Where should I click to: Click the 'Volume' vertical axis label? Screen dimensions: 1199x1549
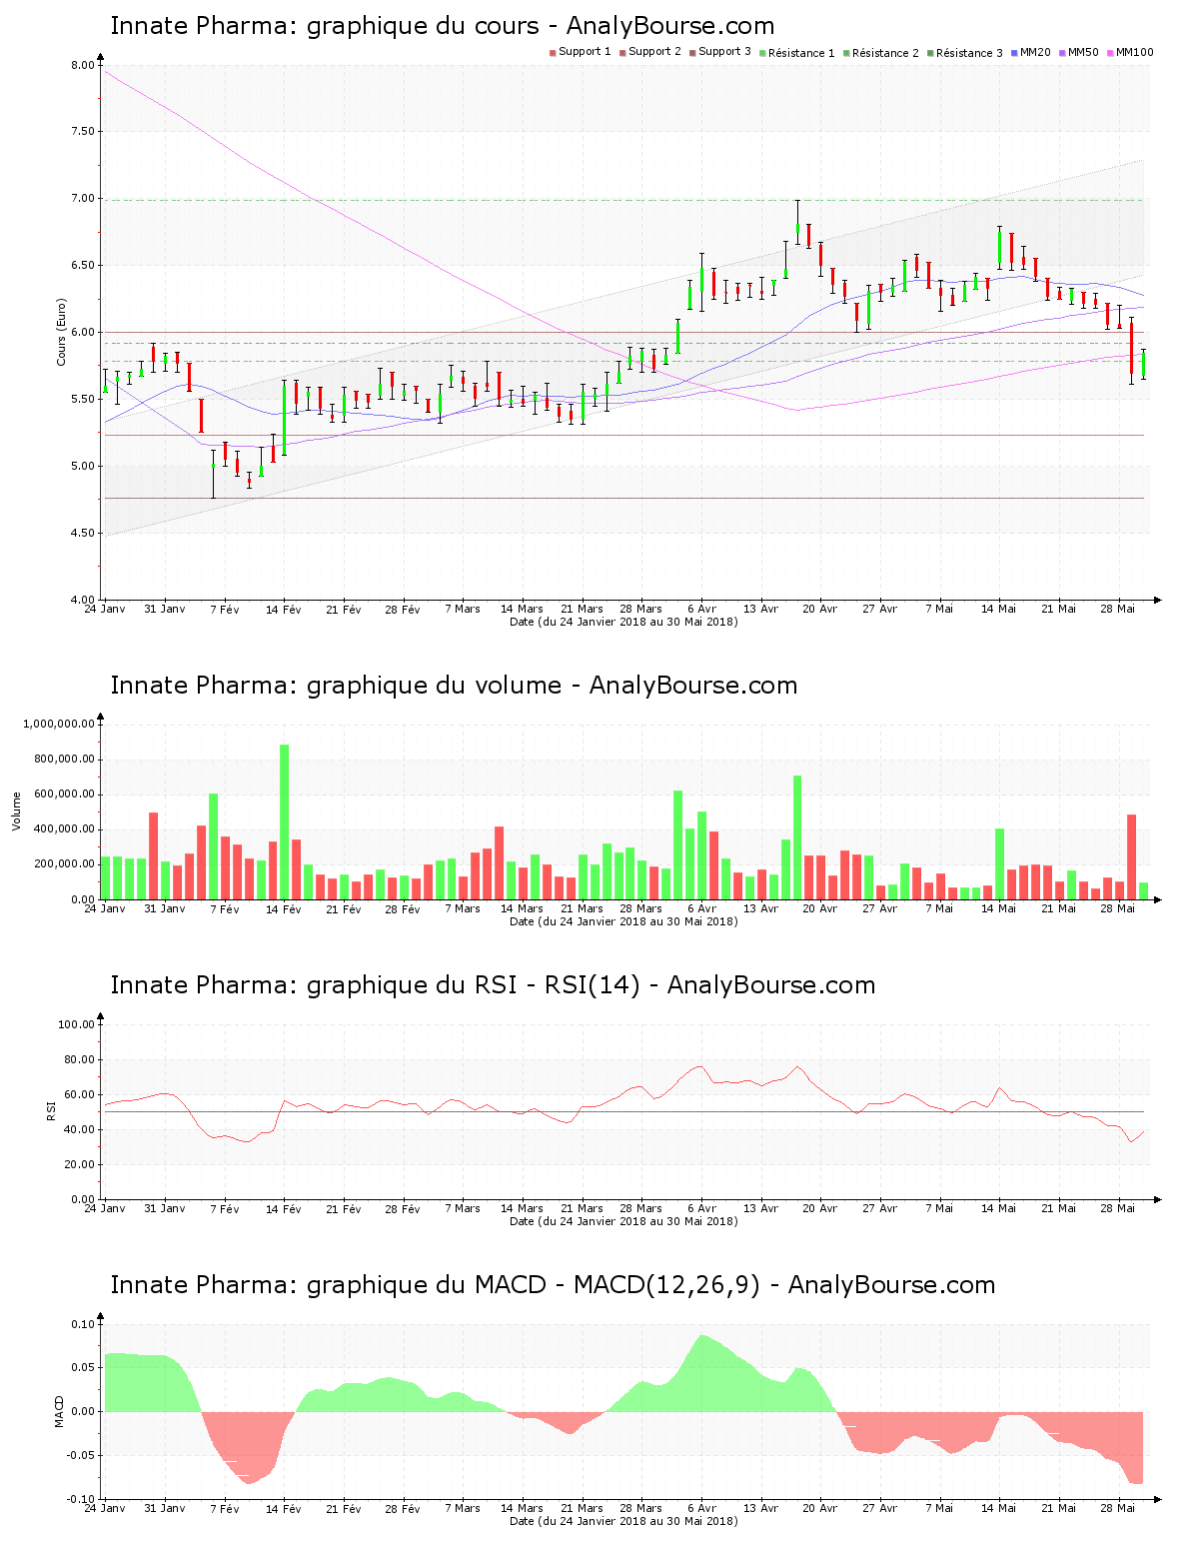(x=16, y=810)
